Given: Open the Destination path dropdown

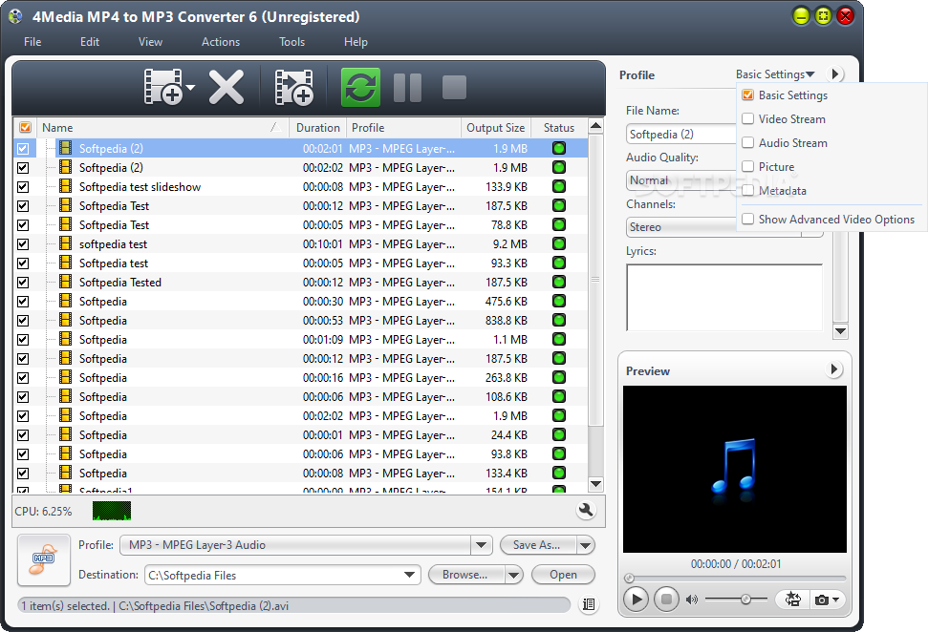Looking at the screenshot, I should (409, 575).
